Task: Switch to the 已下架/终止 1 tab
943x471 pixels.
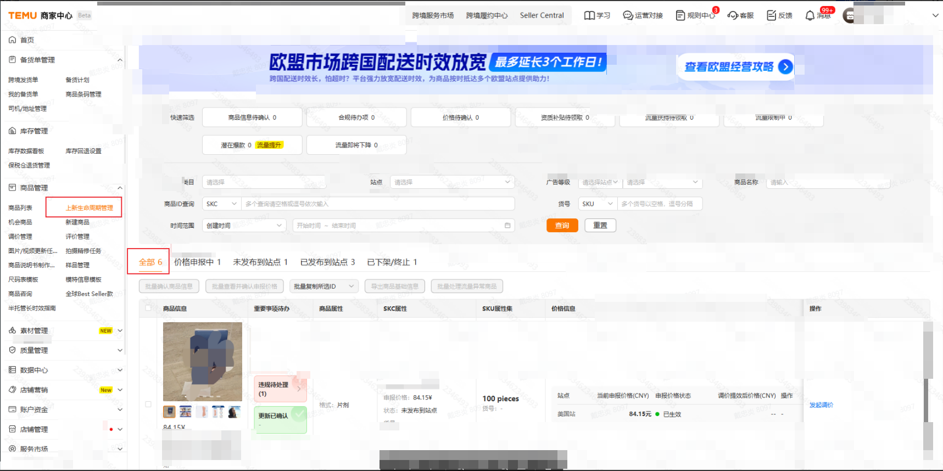Action: pos(392,262)
